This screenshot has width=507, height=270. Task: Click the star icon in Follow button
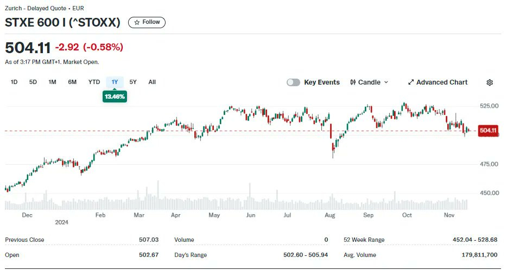coord(137,22)
